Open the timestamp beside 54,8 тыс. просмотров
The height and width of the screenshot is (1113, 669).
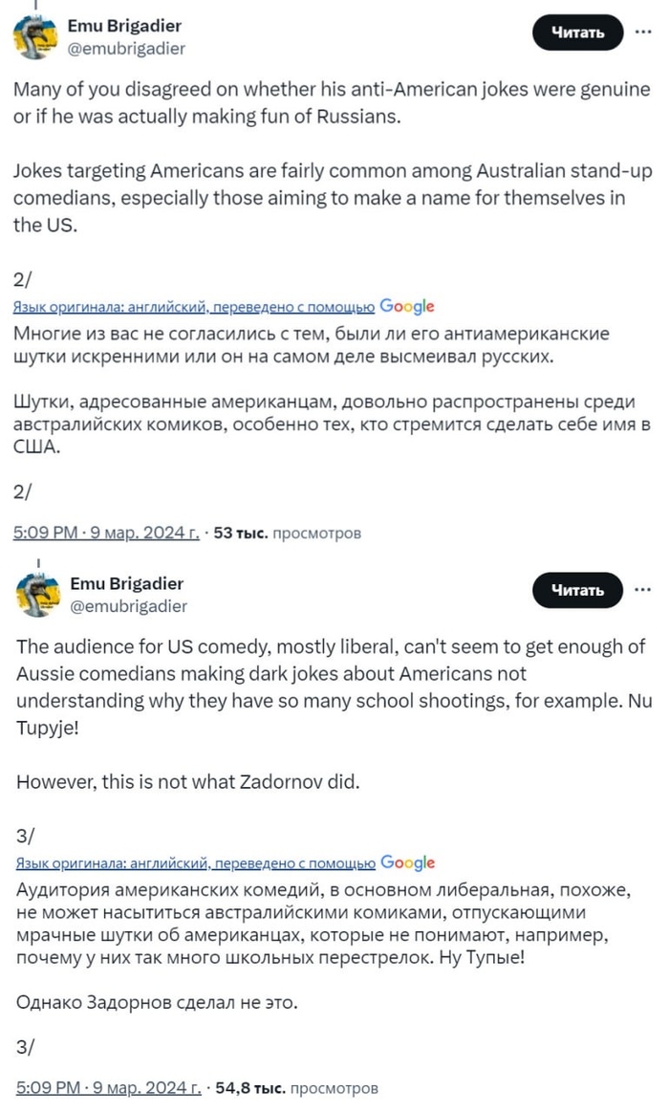coord(108,1088)
